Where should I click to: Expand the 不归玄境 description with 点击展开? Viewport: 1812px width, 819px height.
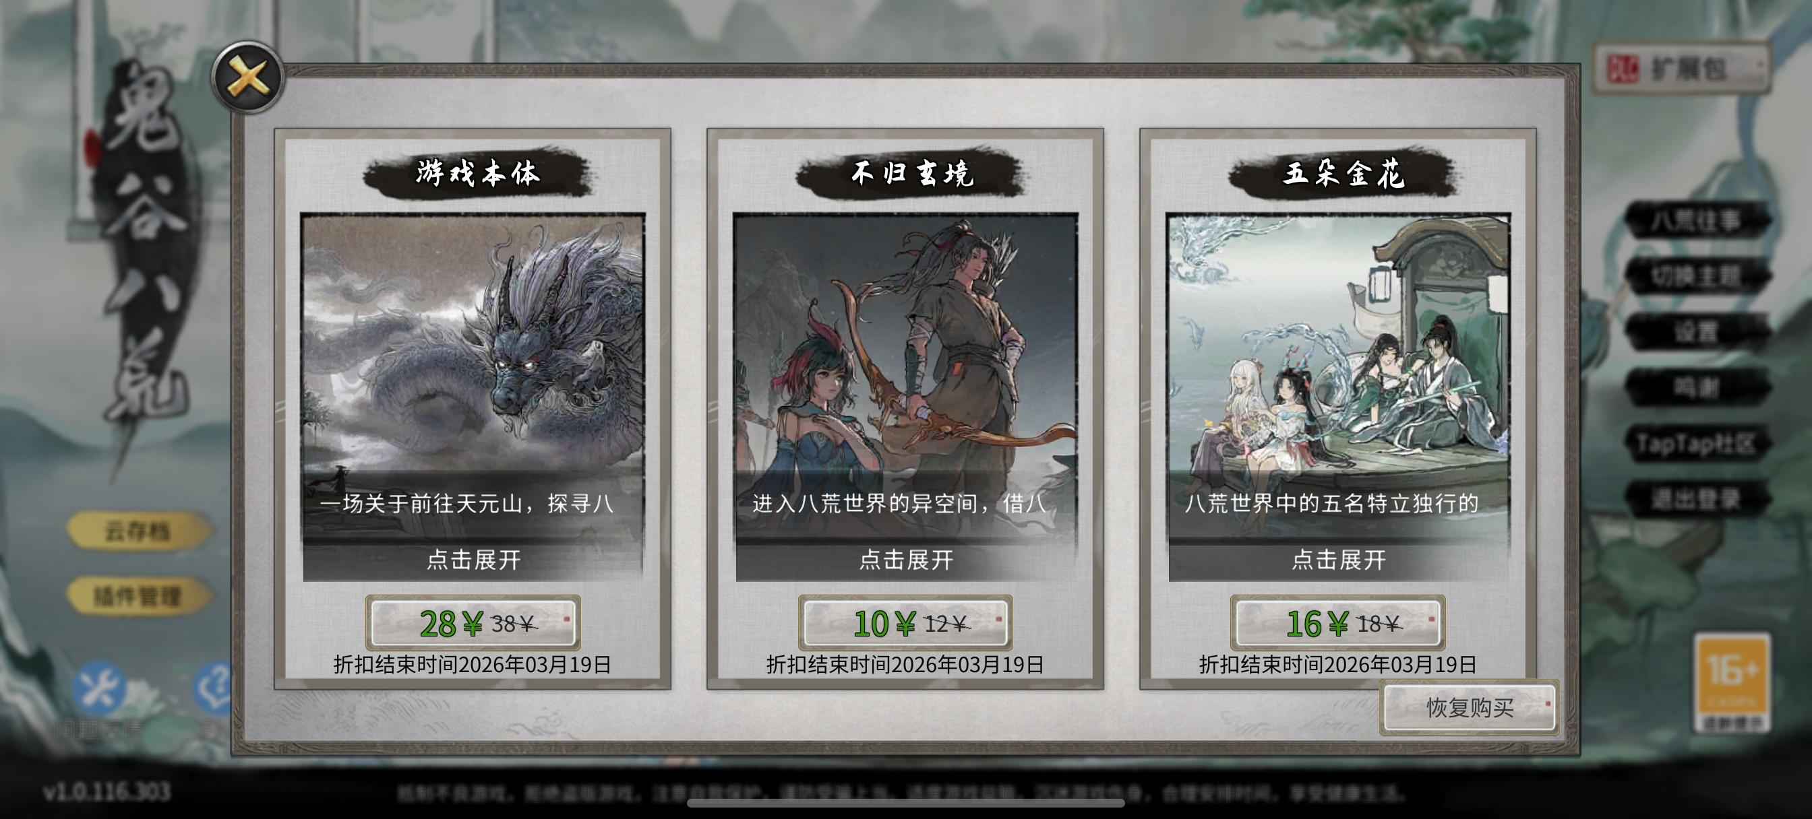[x=906, y=560]
